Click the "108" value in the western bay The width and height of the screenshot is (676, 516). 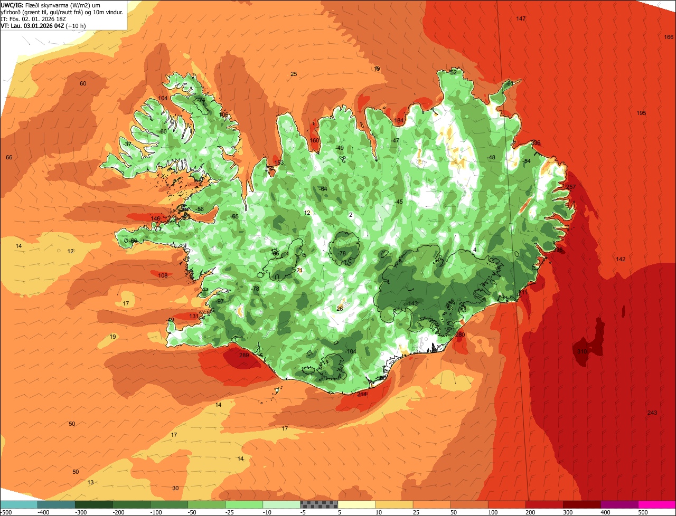click(x=163, y=275)
